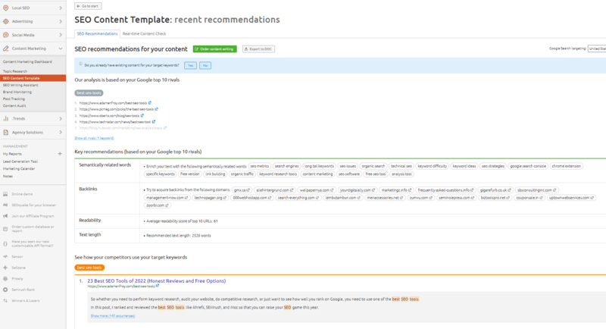This screenshot has width=606, height=329.
Task: Click the Local SEO pin icon
Action: [5, 8]
